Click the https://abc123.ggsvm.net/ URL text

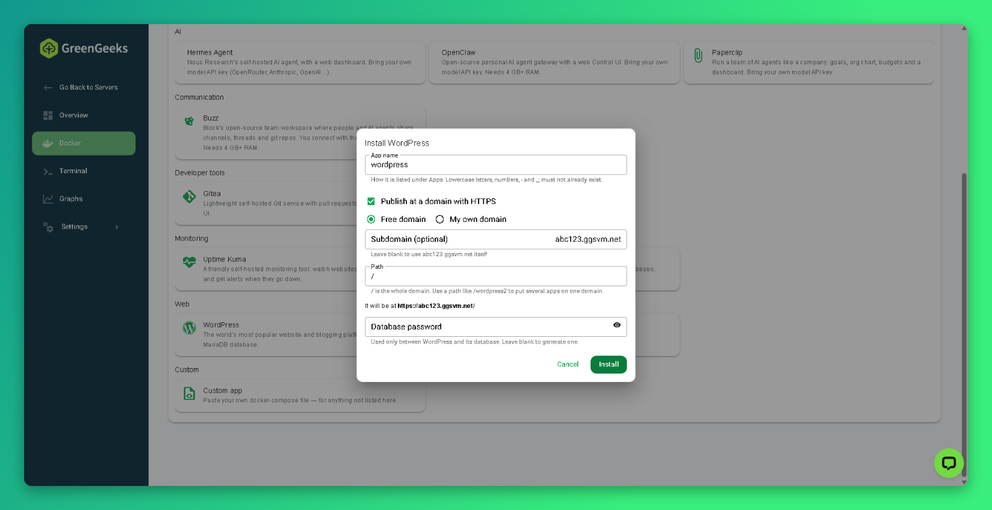click(x=436, y=306)
